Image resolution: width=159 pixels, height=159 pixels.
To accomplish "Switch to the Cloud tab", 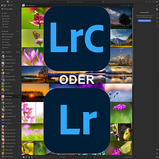I will click(4, 5).
